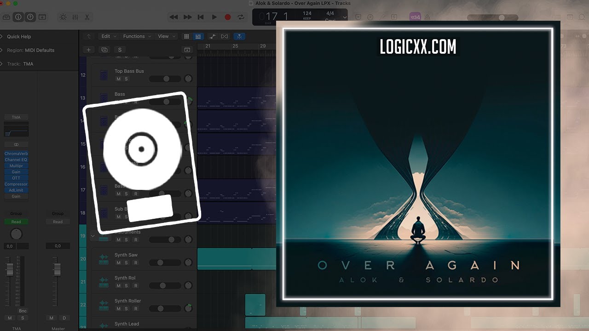Click bar 25 on the ruler
The image size is (589, 331).
click(x=235, y=46)
